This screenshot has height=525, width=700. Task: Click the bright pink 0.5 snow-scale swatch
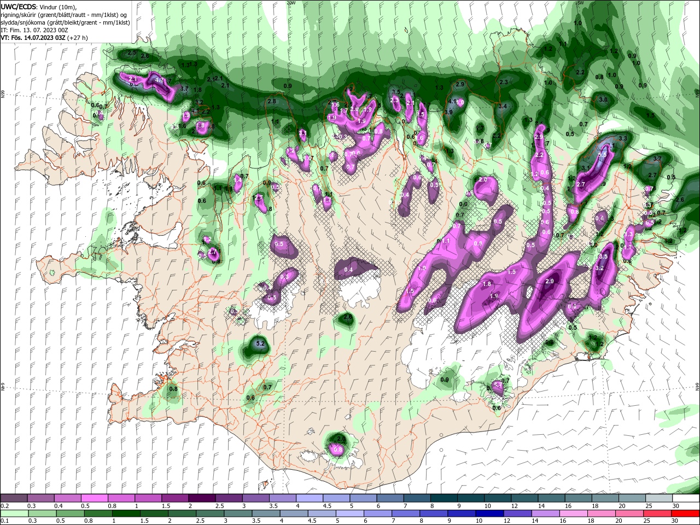pos(94,498)
